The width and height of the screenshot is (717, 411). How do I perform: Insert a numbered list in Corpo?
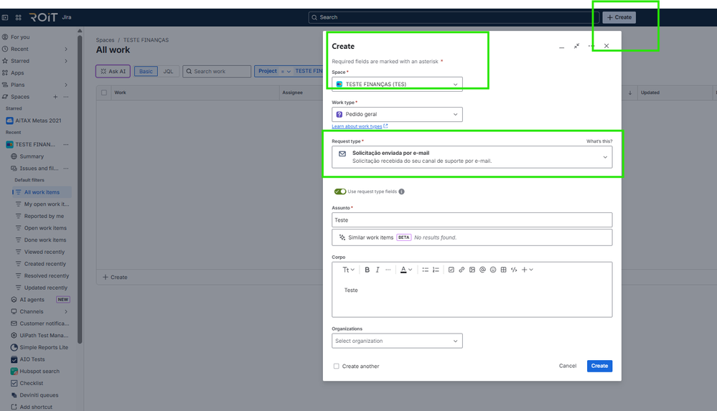pos(436,270)
